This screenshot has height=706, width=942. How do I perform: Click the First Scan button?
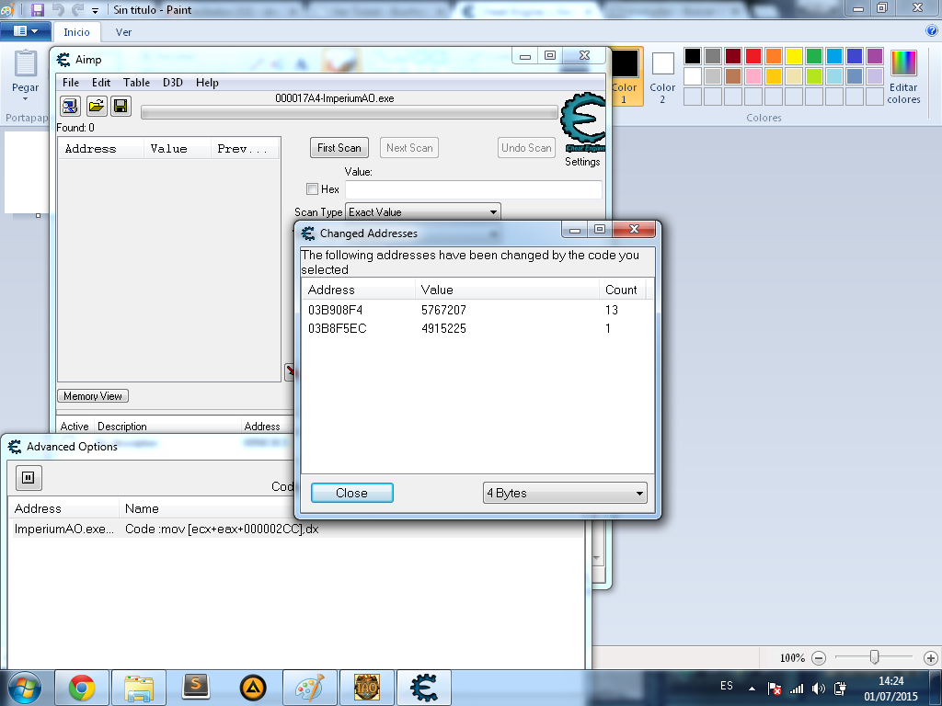coord(339,148)
